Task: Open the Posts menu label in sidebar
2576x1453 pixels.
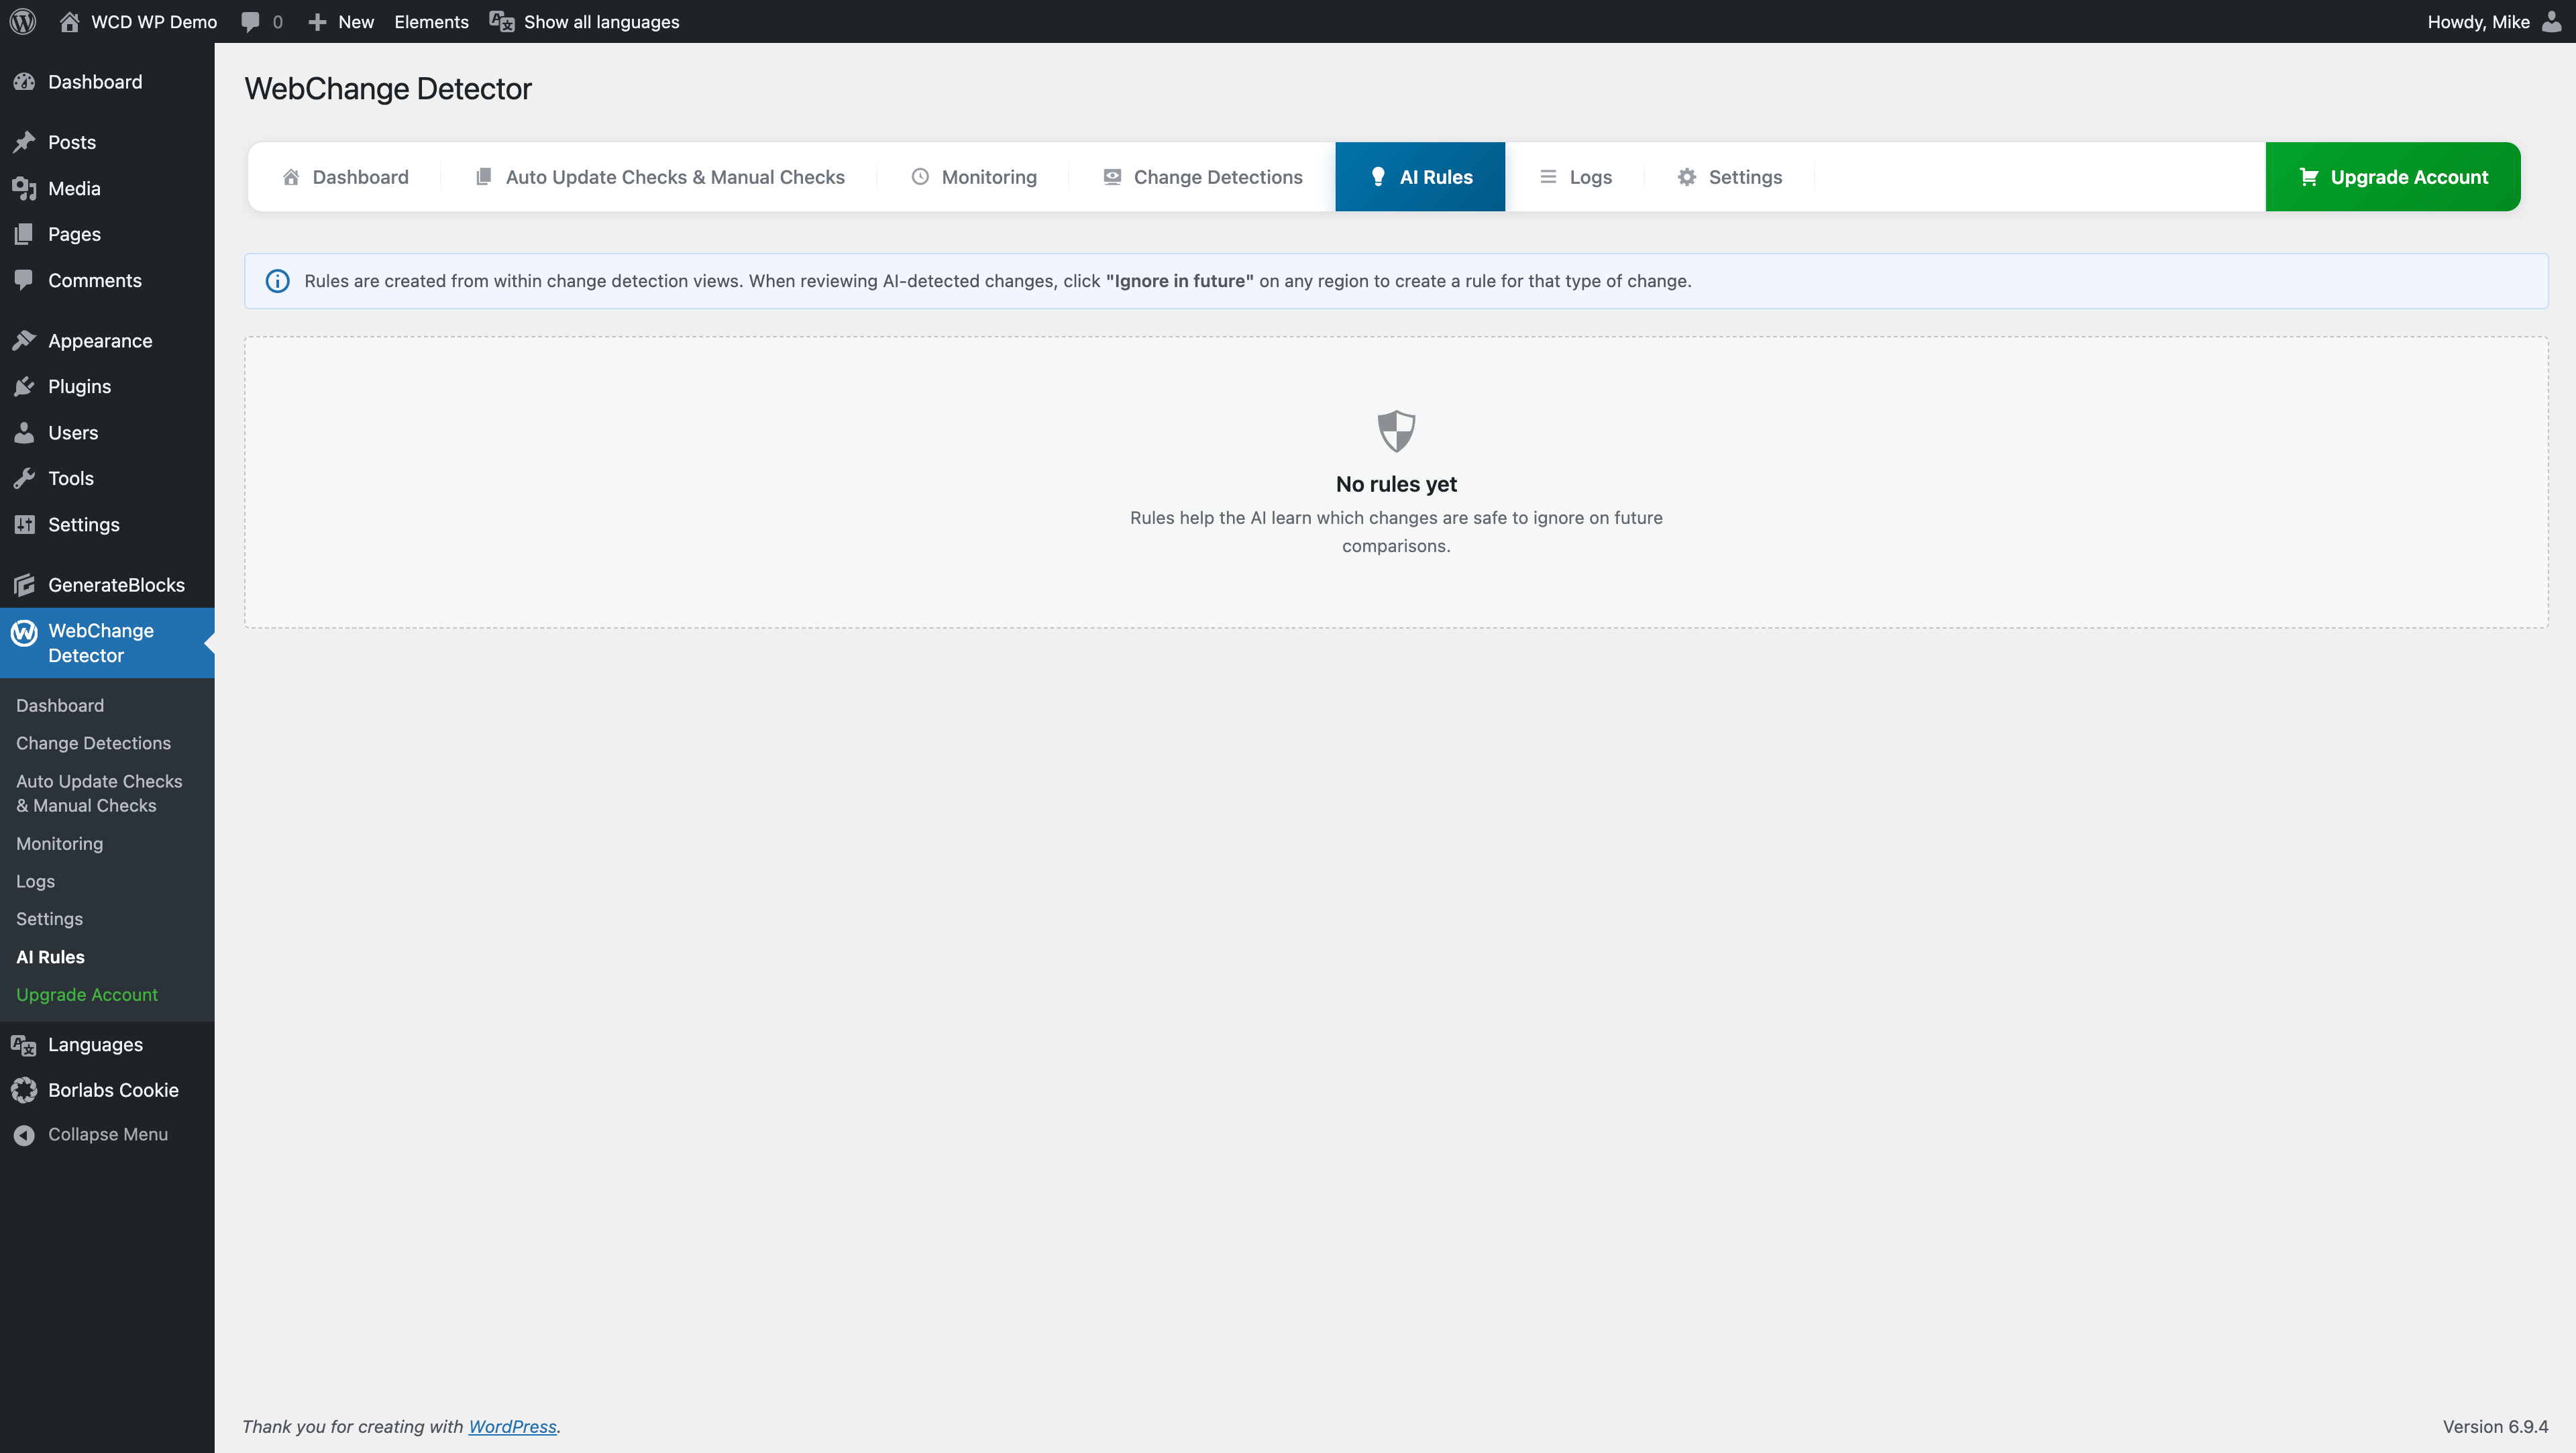Action: 72,142
